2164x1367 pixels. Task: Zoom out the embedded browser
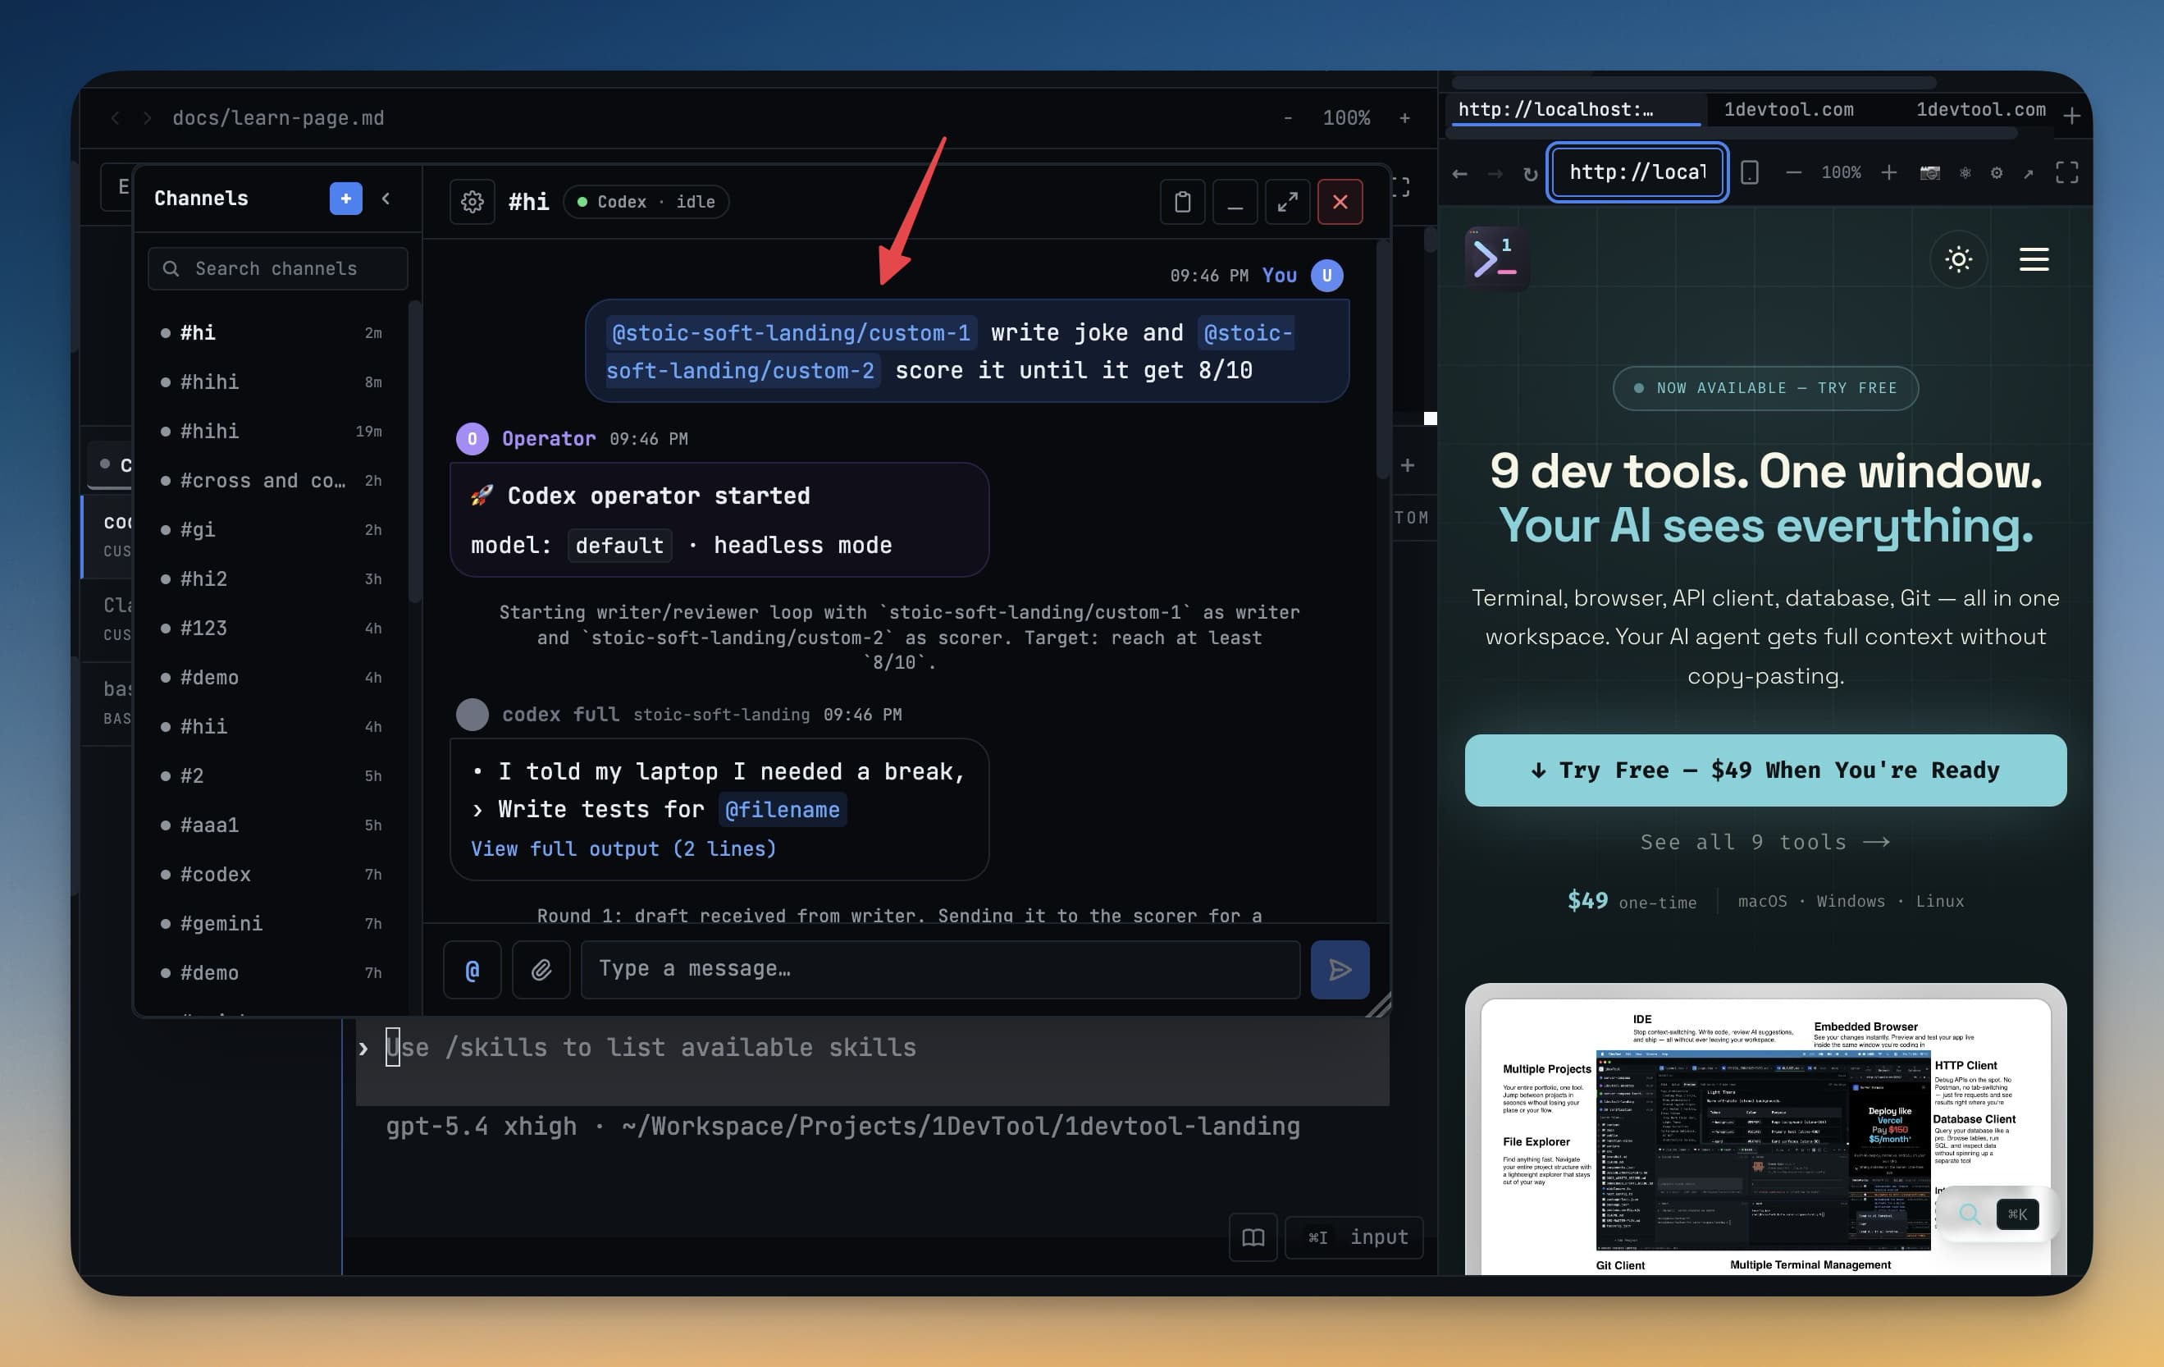point(1794,172)
